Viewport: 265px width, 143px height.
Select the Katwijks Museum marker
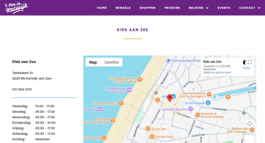pyautogui.click(x=190, y=109)
